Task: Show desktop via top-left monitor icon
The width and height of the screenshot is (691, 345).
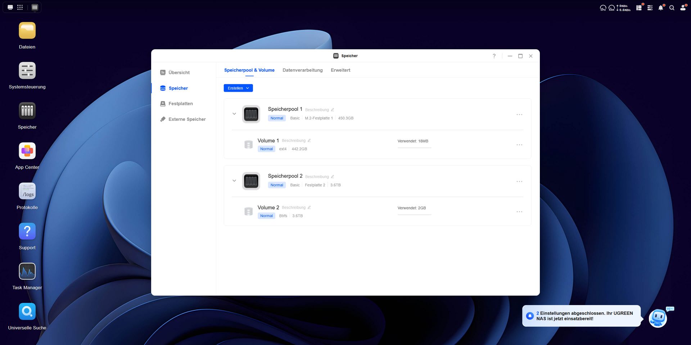Action: pyautogui.click(x=10, y=7)
